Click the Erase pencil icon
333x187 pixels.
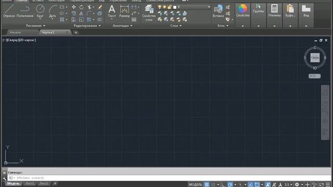pos(99,7)
